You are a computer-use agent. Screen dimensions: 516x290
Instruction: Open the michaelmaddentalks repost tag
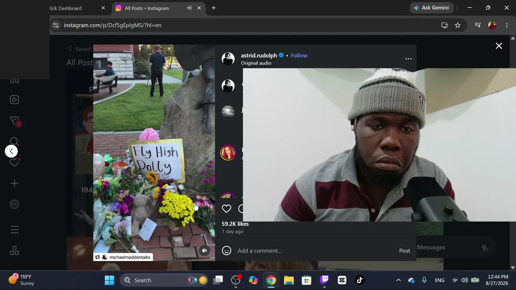[x=123, y=257]
